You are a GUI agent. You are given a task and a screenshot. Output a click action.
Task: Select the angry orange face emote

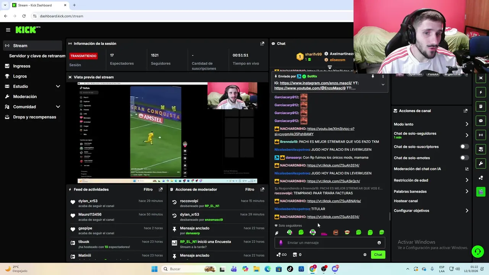coord(336,232)
